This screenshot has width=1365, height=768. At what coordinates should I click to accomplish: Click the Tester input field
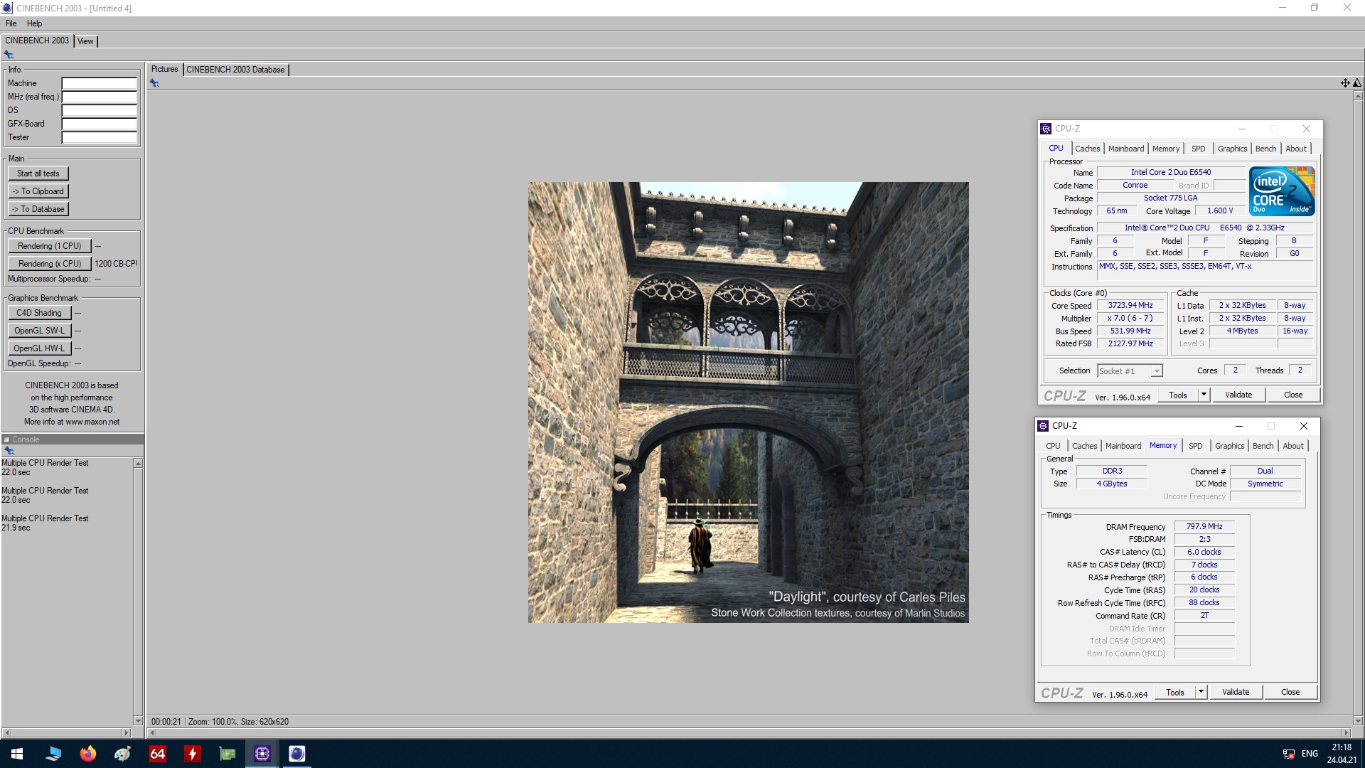coord(99,137)
